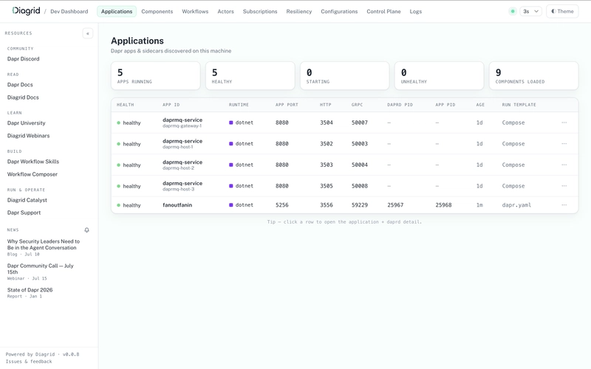Click the Diagrid logo in the header
Screen dimensions: 591x369
(26, 11)
